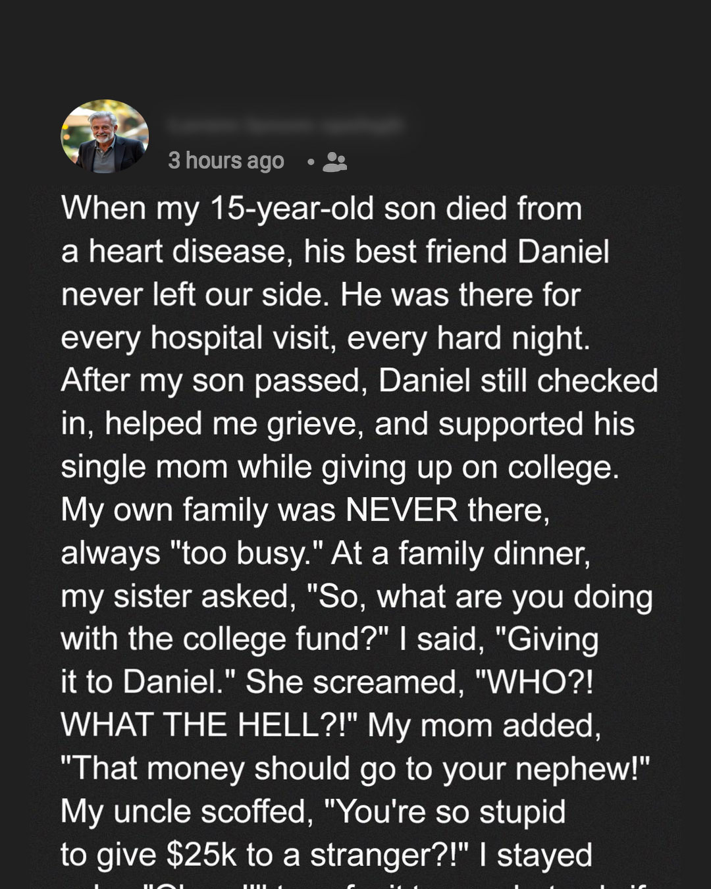
Task: Click the capitalized word "NEVER"
Action: [402, 510]
